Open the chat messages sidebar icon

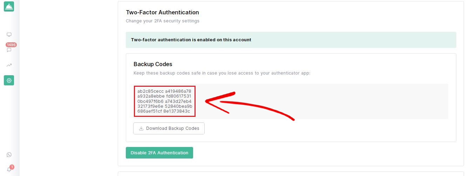[9, 50]
